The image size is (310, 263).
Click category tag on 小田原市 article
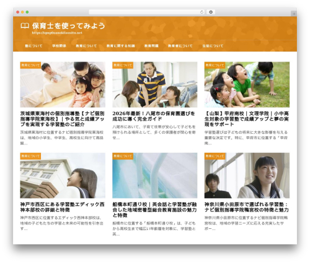[x=215, y=156]
